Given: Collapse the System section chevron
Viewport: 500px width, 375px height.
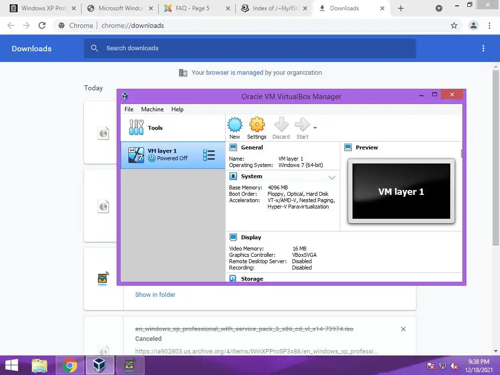Looking at the screenshot, I should point(332,177).
